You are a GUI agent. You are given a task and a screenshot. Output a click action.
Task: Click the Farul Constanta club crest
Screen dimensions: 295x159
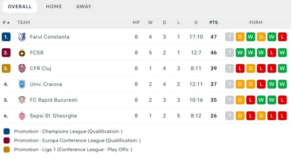pos(22,37)
